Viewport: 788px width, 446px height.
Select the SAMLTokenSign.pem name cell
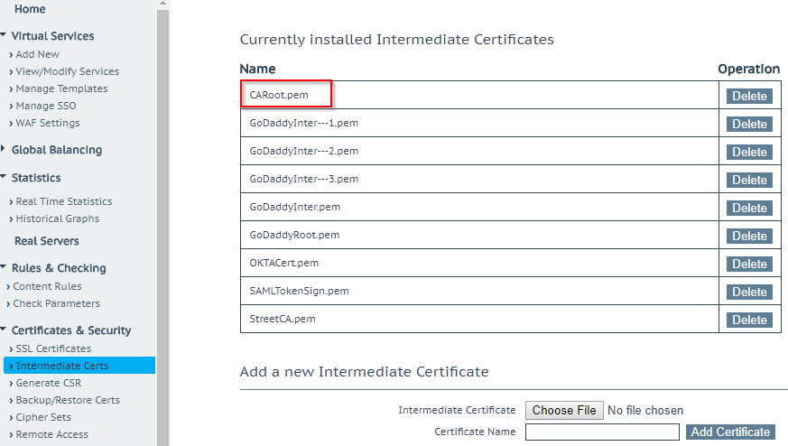[479, 291]
